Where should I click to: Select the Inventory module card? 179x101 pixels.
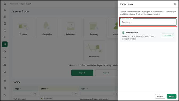pos(94,28)
